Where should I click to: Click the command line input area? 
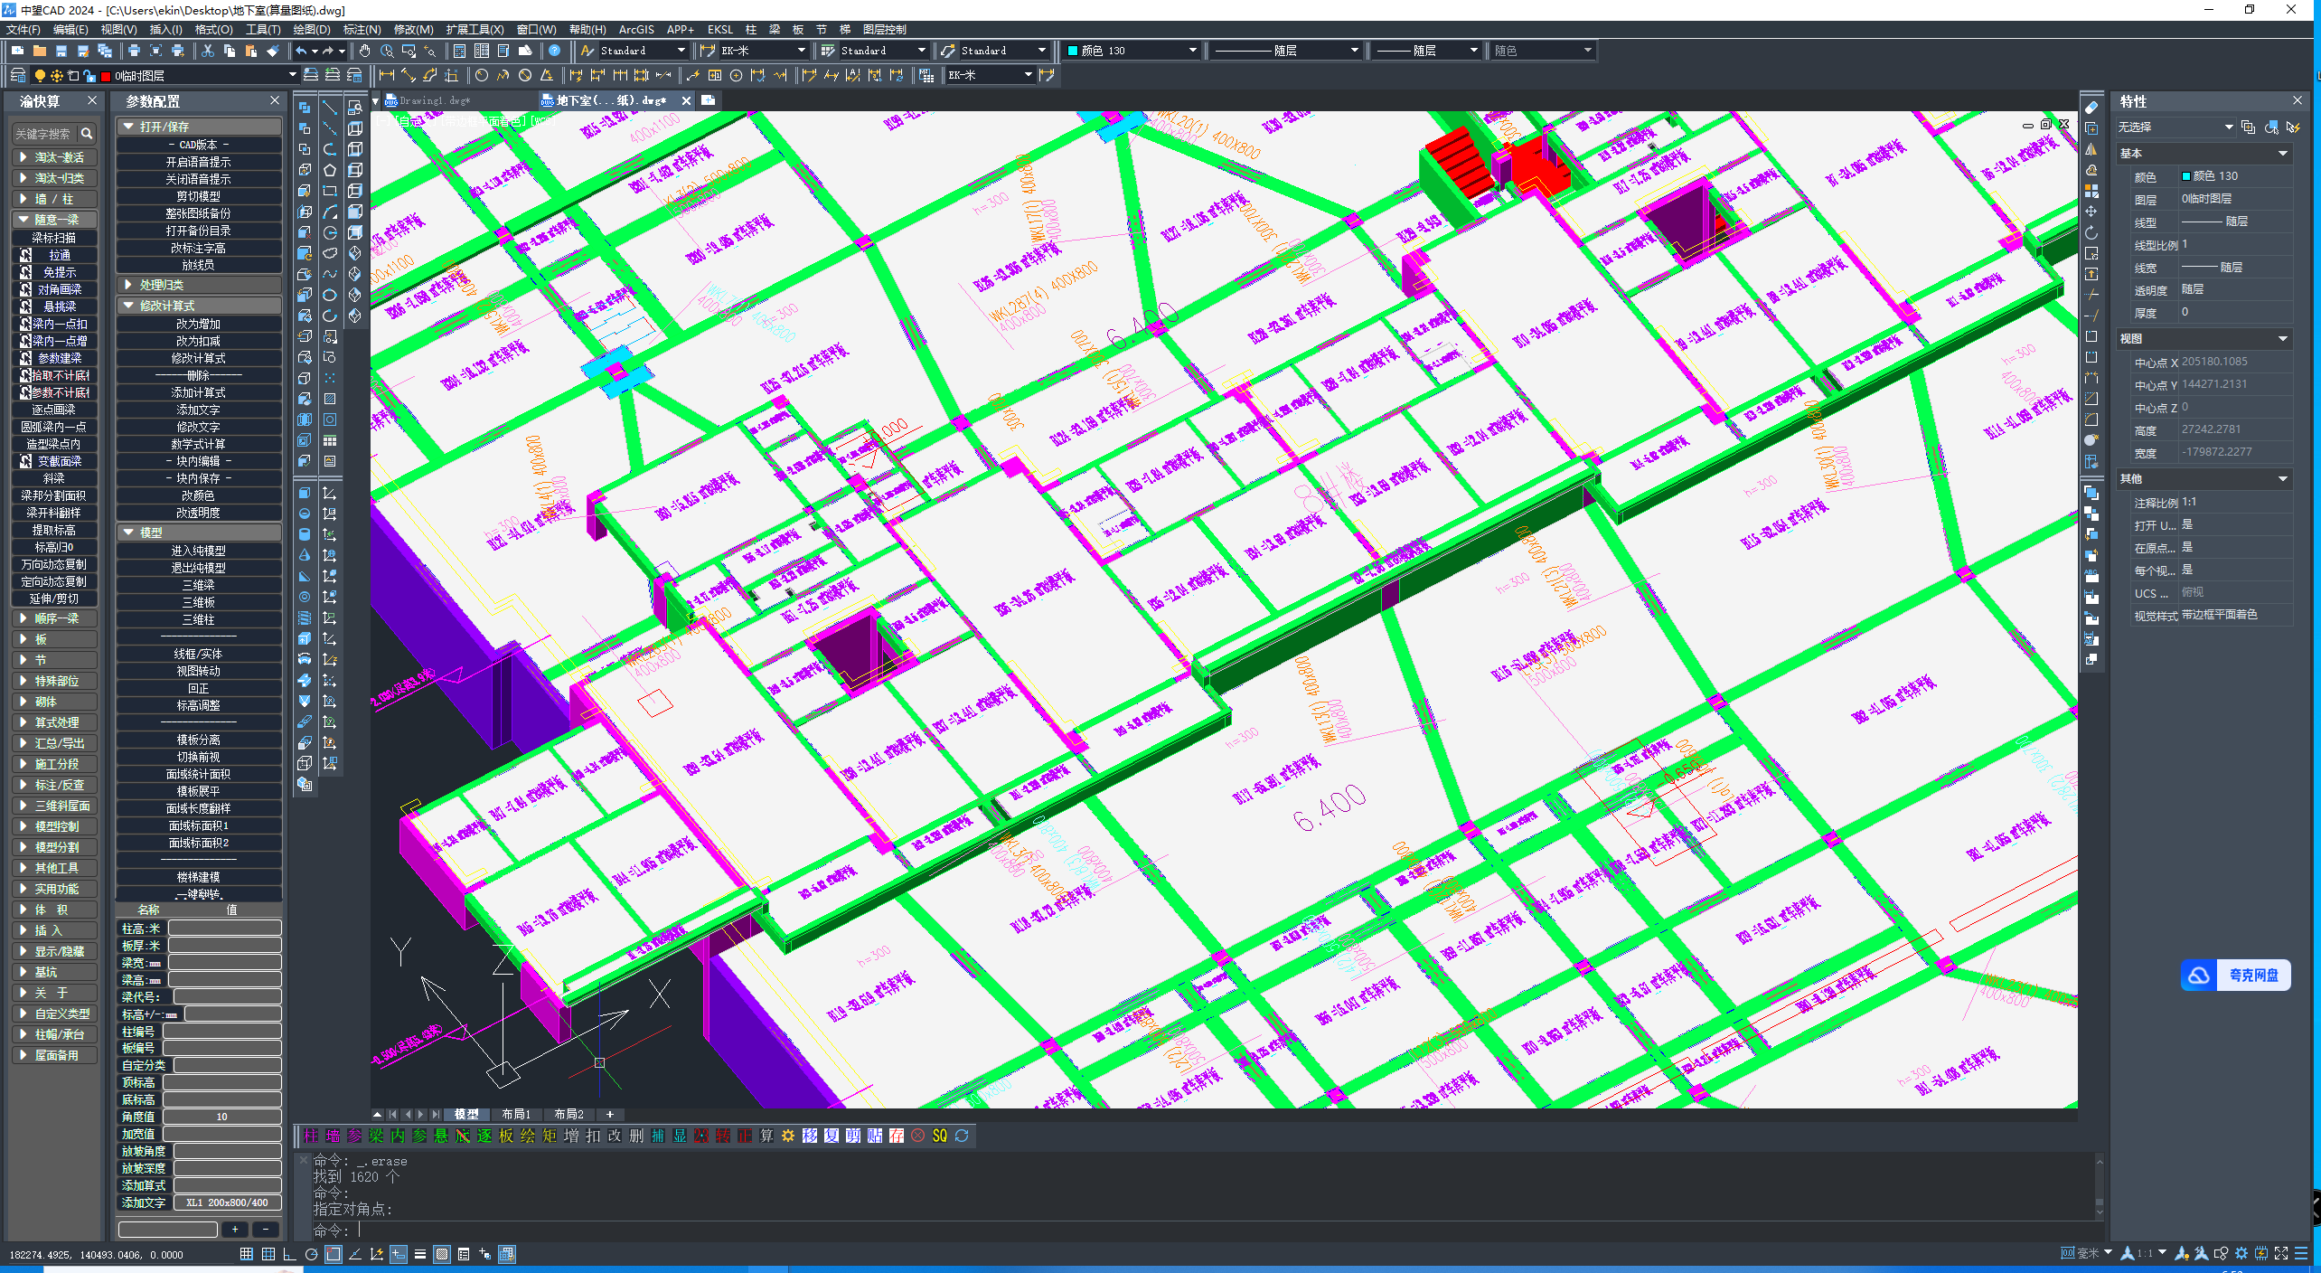pyautogui.click(x=1202, y=1230)
